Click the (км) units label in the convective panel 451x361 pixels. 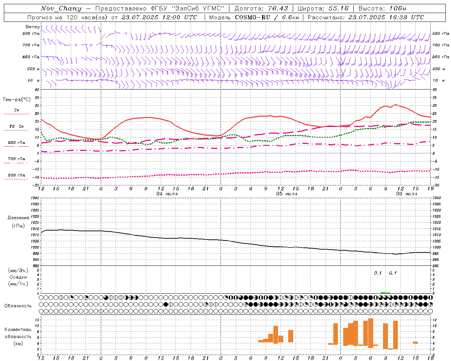[x=18, y=343]
